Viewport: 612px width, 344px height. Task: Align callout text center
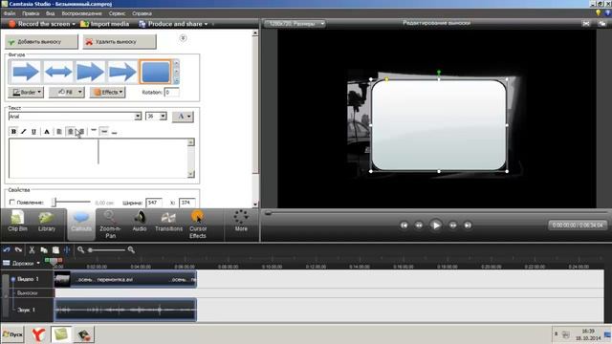[70, 132]
